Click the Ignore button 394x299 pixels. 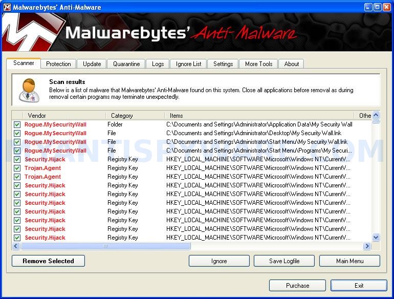219,261
